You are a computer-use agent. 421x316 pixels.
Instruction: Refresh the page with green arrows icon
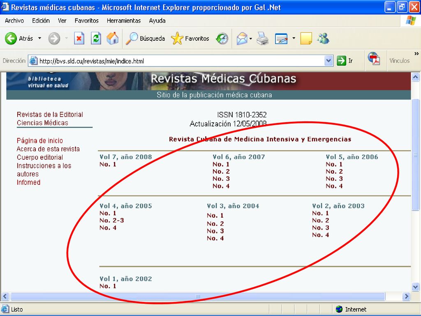(x=96, y=38)
